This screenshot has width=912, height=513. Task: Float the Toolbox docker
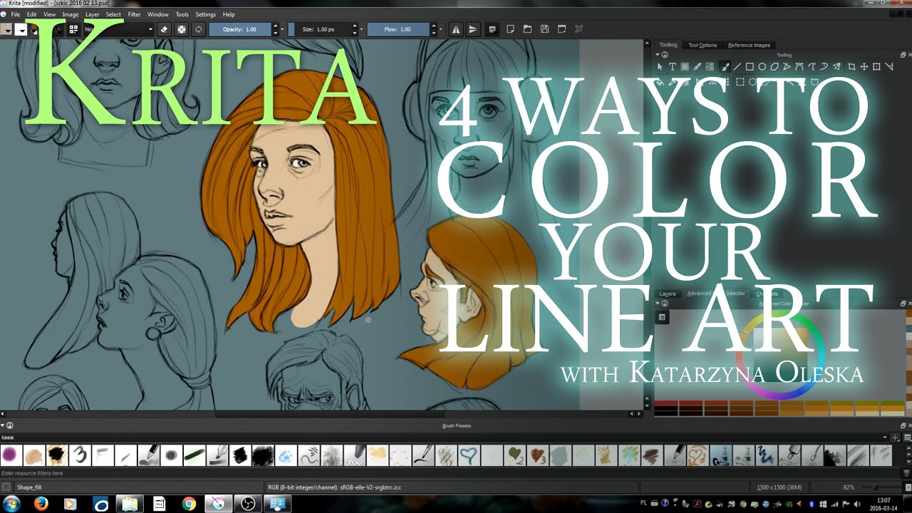[903, 55]
